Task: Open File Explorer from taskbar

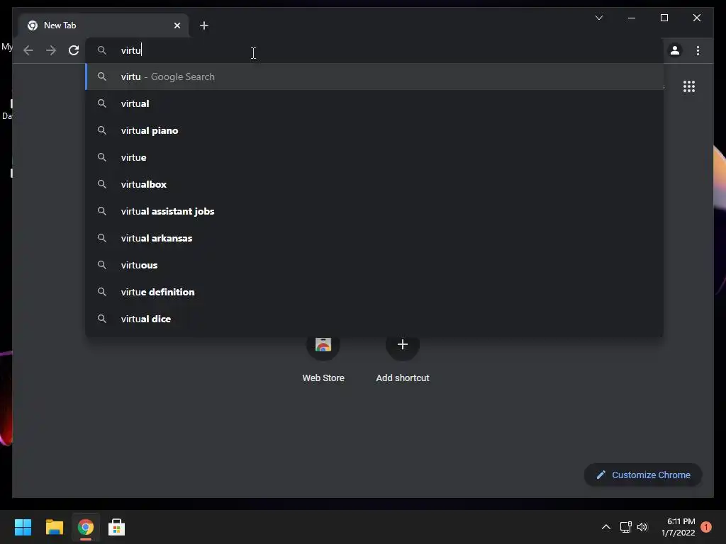Action: tap(54, 527)
